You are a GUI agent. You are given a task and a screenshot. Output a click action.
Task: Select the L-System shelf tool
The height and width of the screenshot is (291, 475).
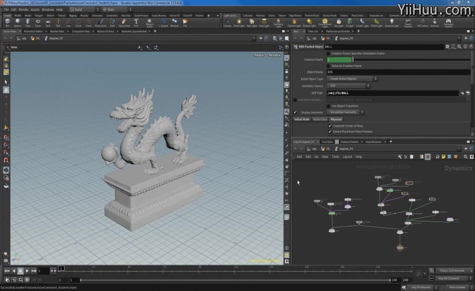[x=163, y=23]
